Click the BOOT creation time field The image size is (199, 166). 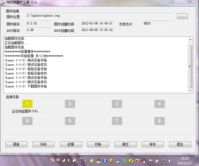coord(97,30)
